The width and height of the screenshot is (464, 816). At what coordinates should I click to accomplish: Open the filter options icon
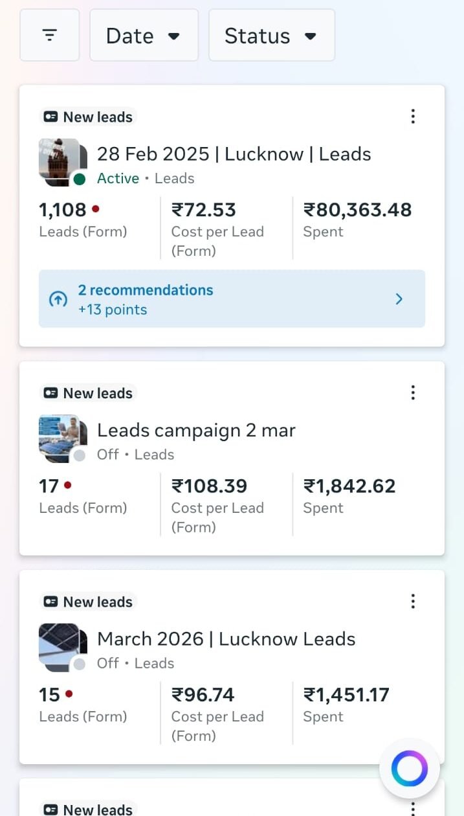point(50,36)
